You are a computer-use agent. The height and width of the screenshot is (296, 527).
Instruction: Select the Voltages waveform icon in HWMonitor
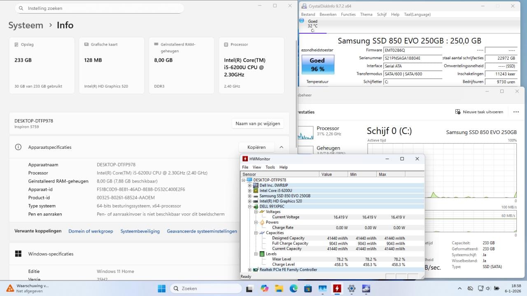pyautogui.click(x=261, y=212)
